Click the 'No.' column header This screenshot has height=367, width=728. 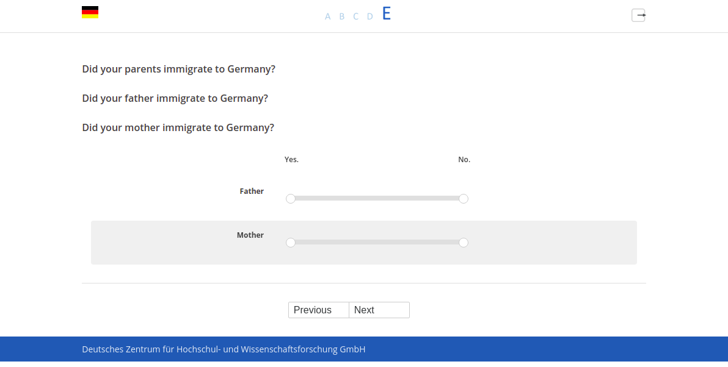tap(464, 159)
